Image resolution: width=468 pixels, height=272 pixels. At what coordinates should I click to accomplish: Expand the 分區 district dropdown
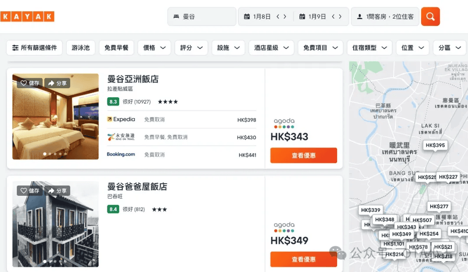click(450, 48)
